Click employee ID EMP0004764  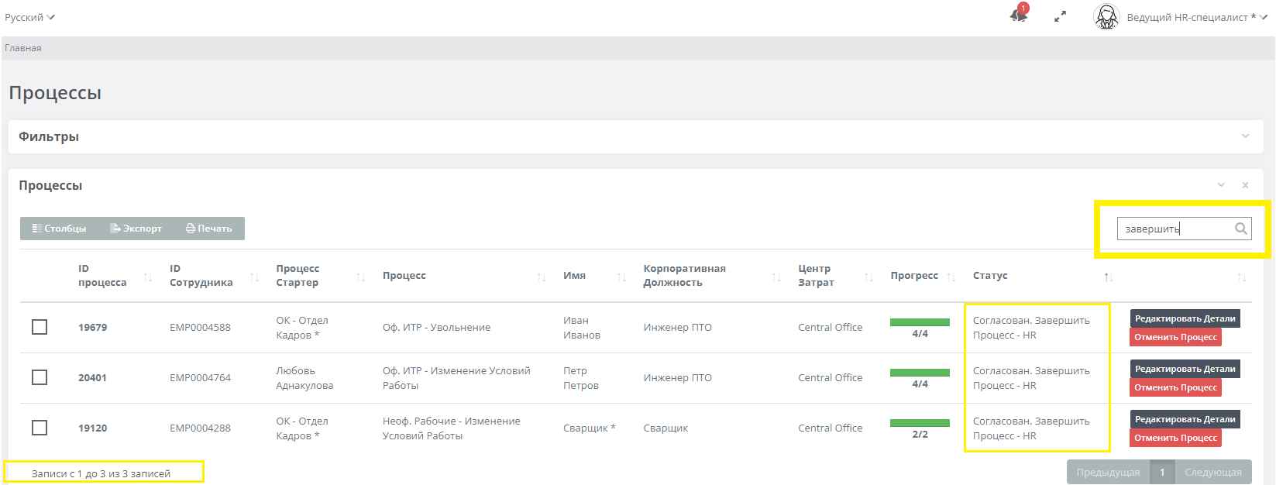200,378
